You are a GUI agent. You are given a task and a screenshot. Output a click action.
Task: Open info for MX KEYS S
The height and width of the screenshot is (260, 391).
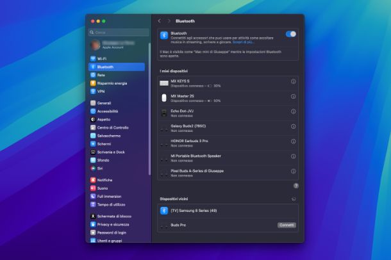tap(294, 81)
